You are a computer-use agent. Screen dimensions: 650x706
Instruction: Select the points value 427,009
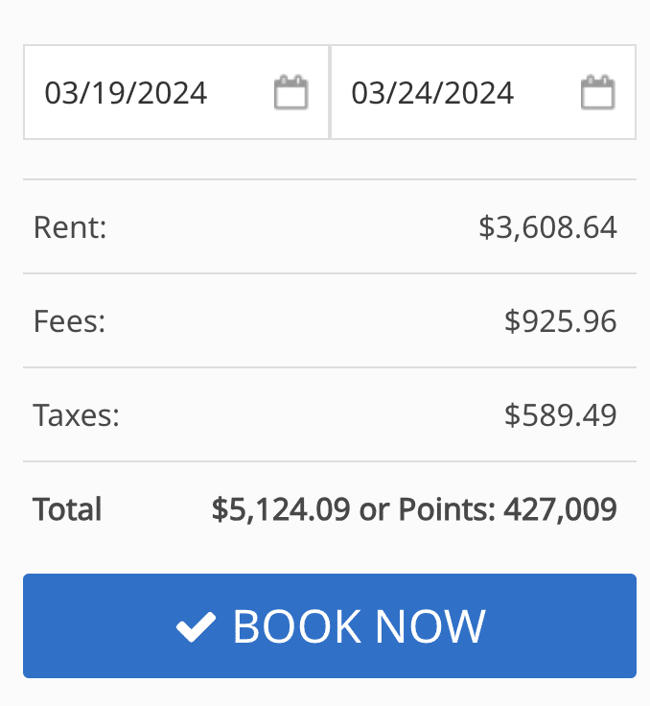pos(560,509)
